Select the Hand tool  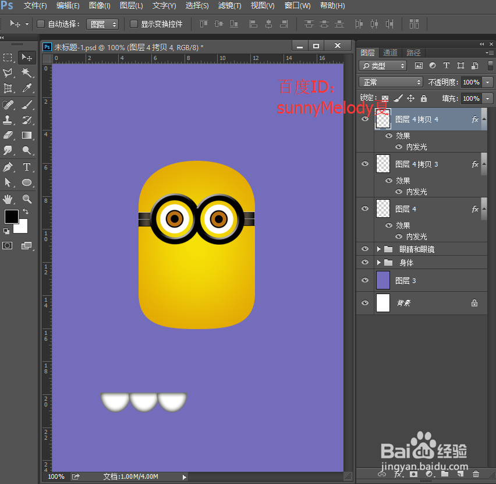[x=8, y=199]
